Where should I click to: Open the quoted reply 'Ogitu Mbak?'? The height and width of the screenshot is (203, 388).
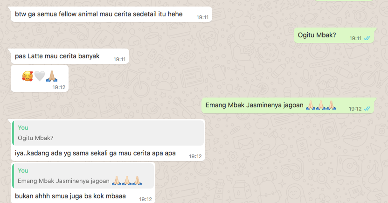pyautogui.click(x=108, y=133)
